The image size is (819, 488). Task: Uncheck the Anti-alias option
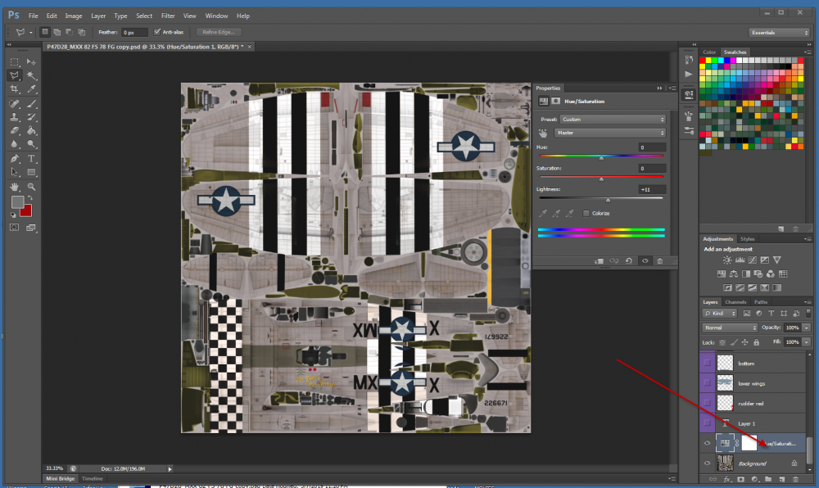[156, 32]
